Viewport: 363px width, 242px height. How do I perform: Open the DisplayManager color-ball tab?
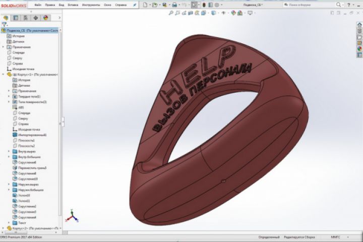click(45, 18)
